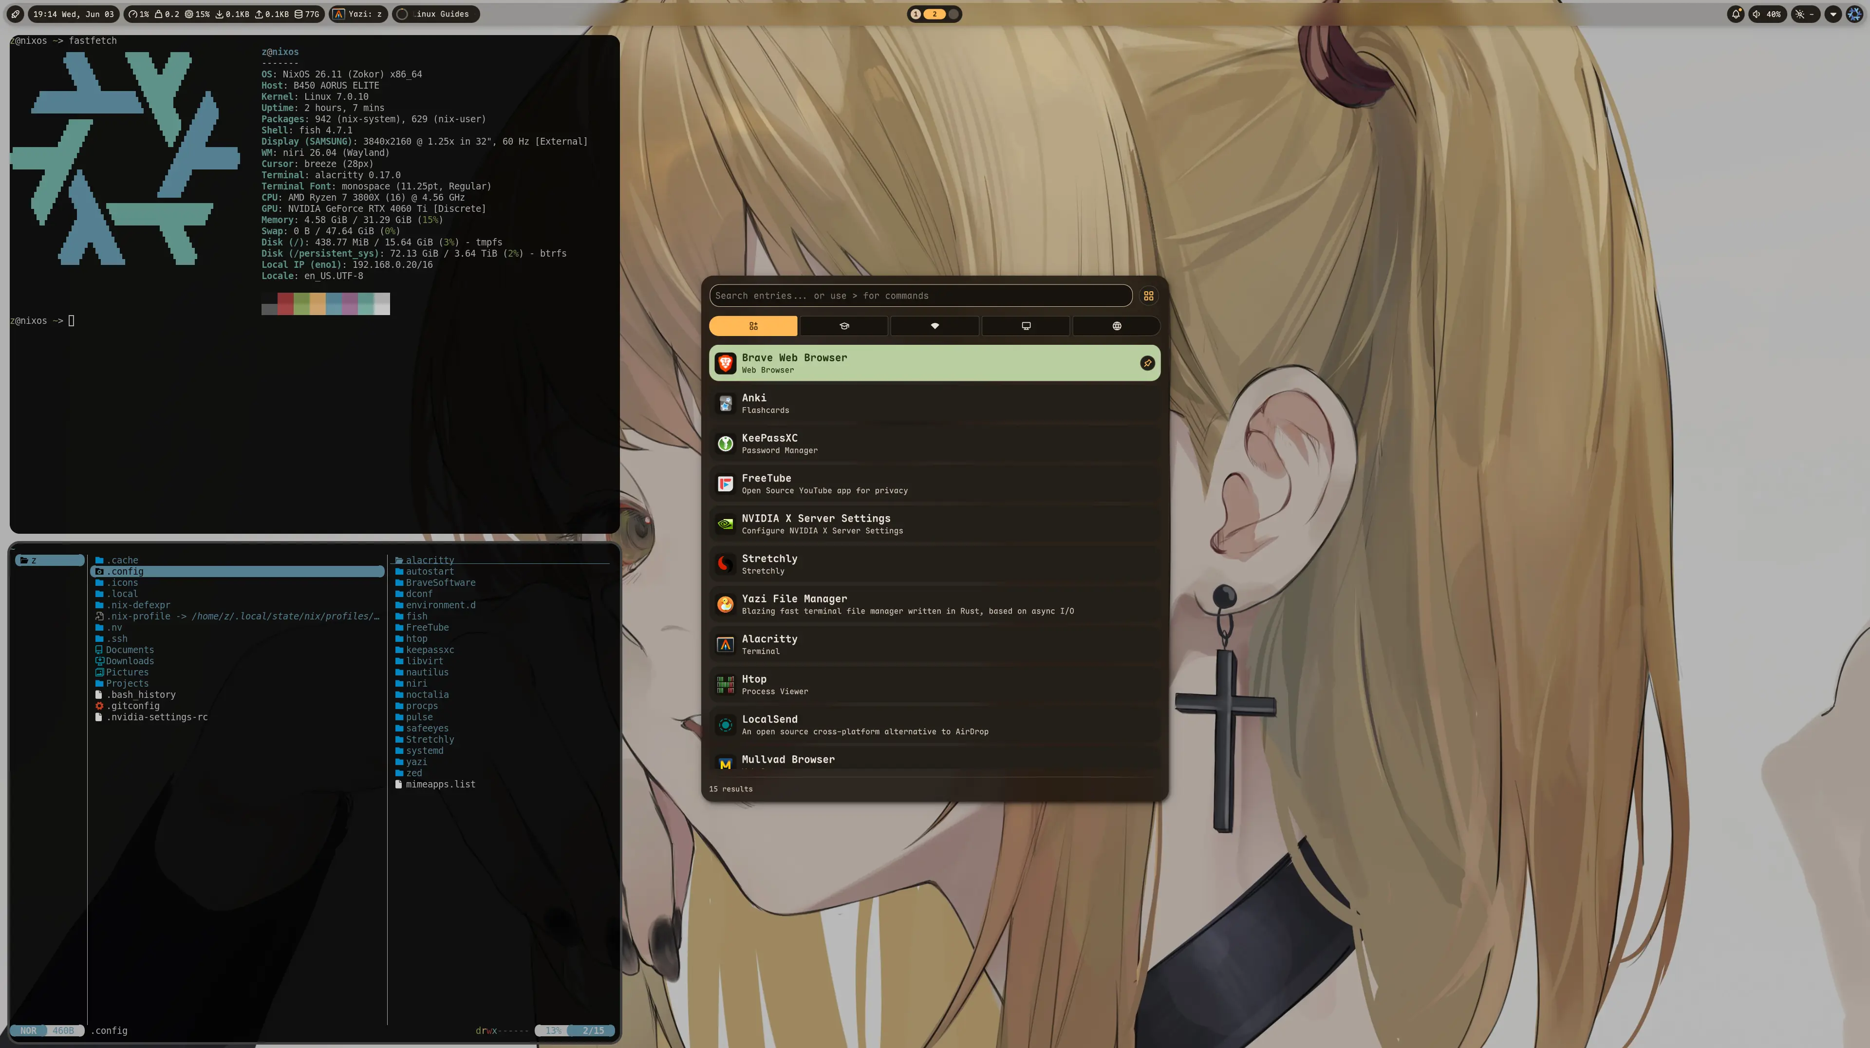Viewport: 1870px width, 1048px height.
Task: Launch the Htop Process Viewer entry
Action: pyautogui.click(x=935, y=684)
